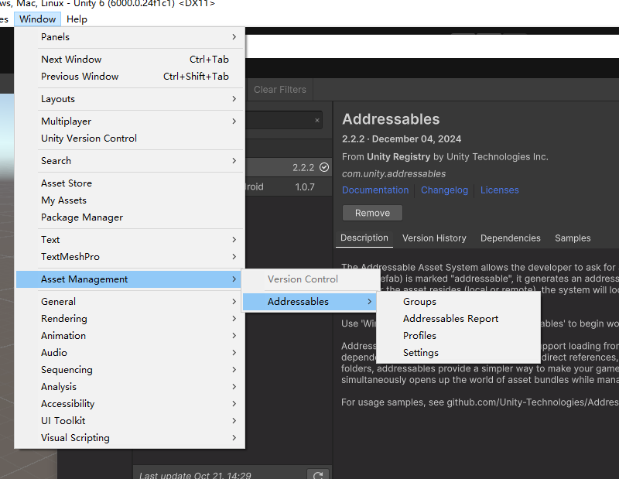Expand the Rendering submenu
This screenshot has height=479, width=619.
click(129, 319)
